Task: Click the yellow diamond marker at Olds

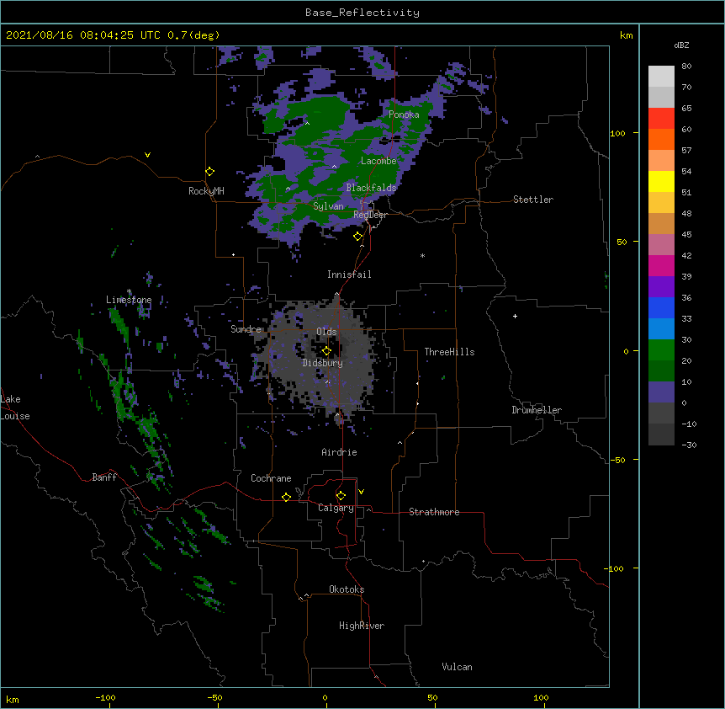Action: 326,351
